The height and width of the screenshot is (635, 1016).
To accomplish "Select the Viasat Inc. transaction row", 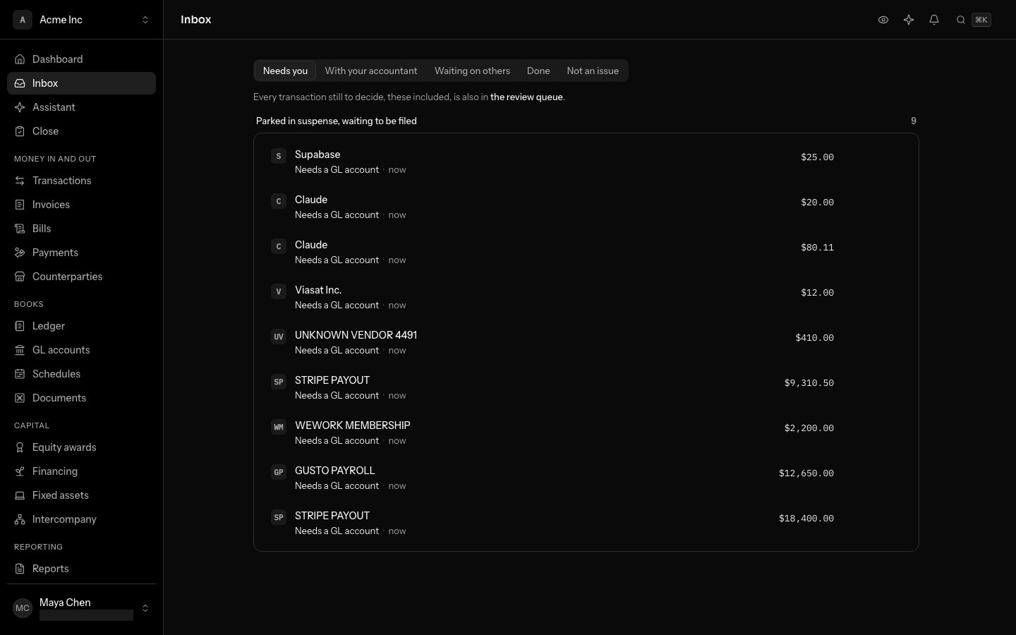I will 586,297.
